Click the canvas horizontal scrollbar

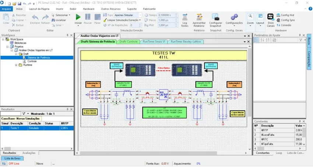coord(148,153)
